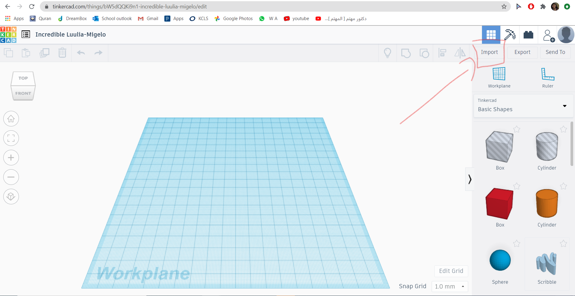Click the Zoom out minus button
The width and height of the screenshot is (575, 296).
(11, 177)
